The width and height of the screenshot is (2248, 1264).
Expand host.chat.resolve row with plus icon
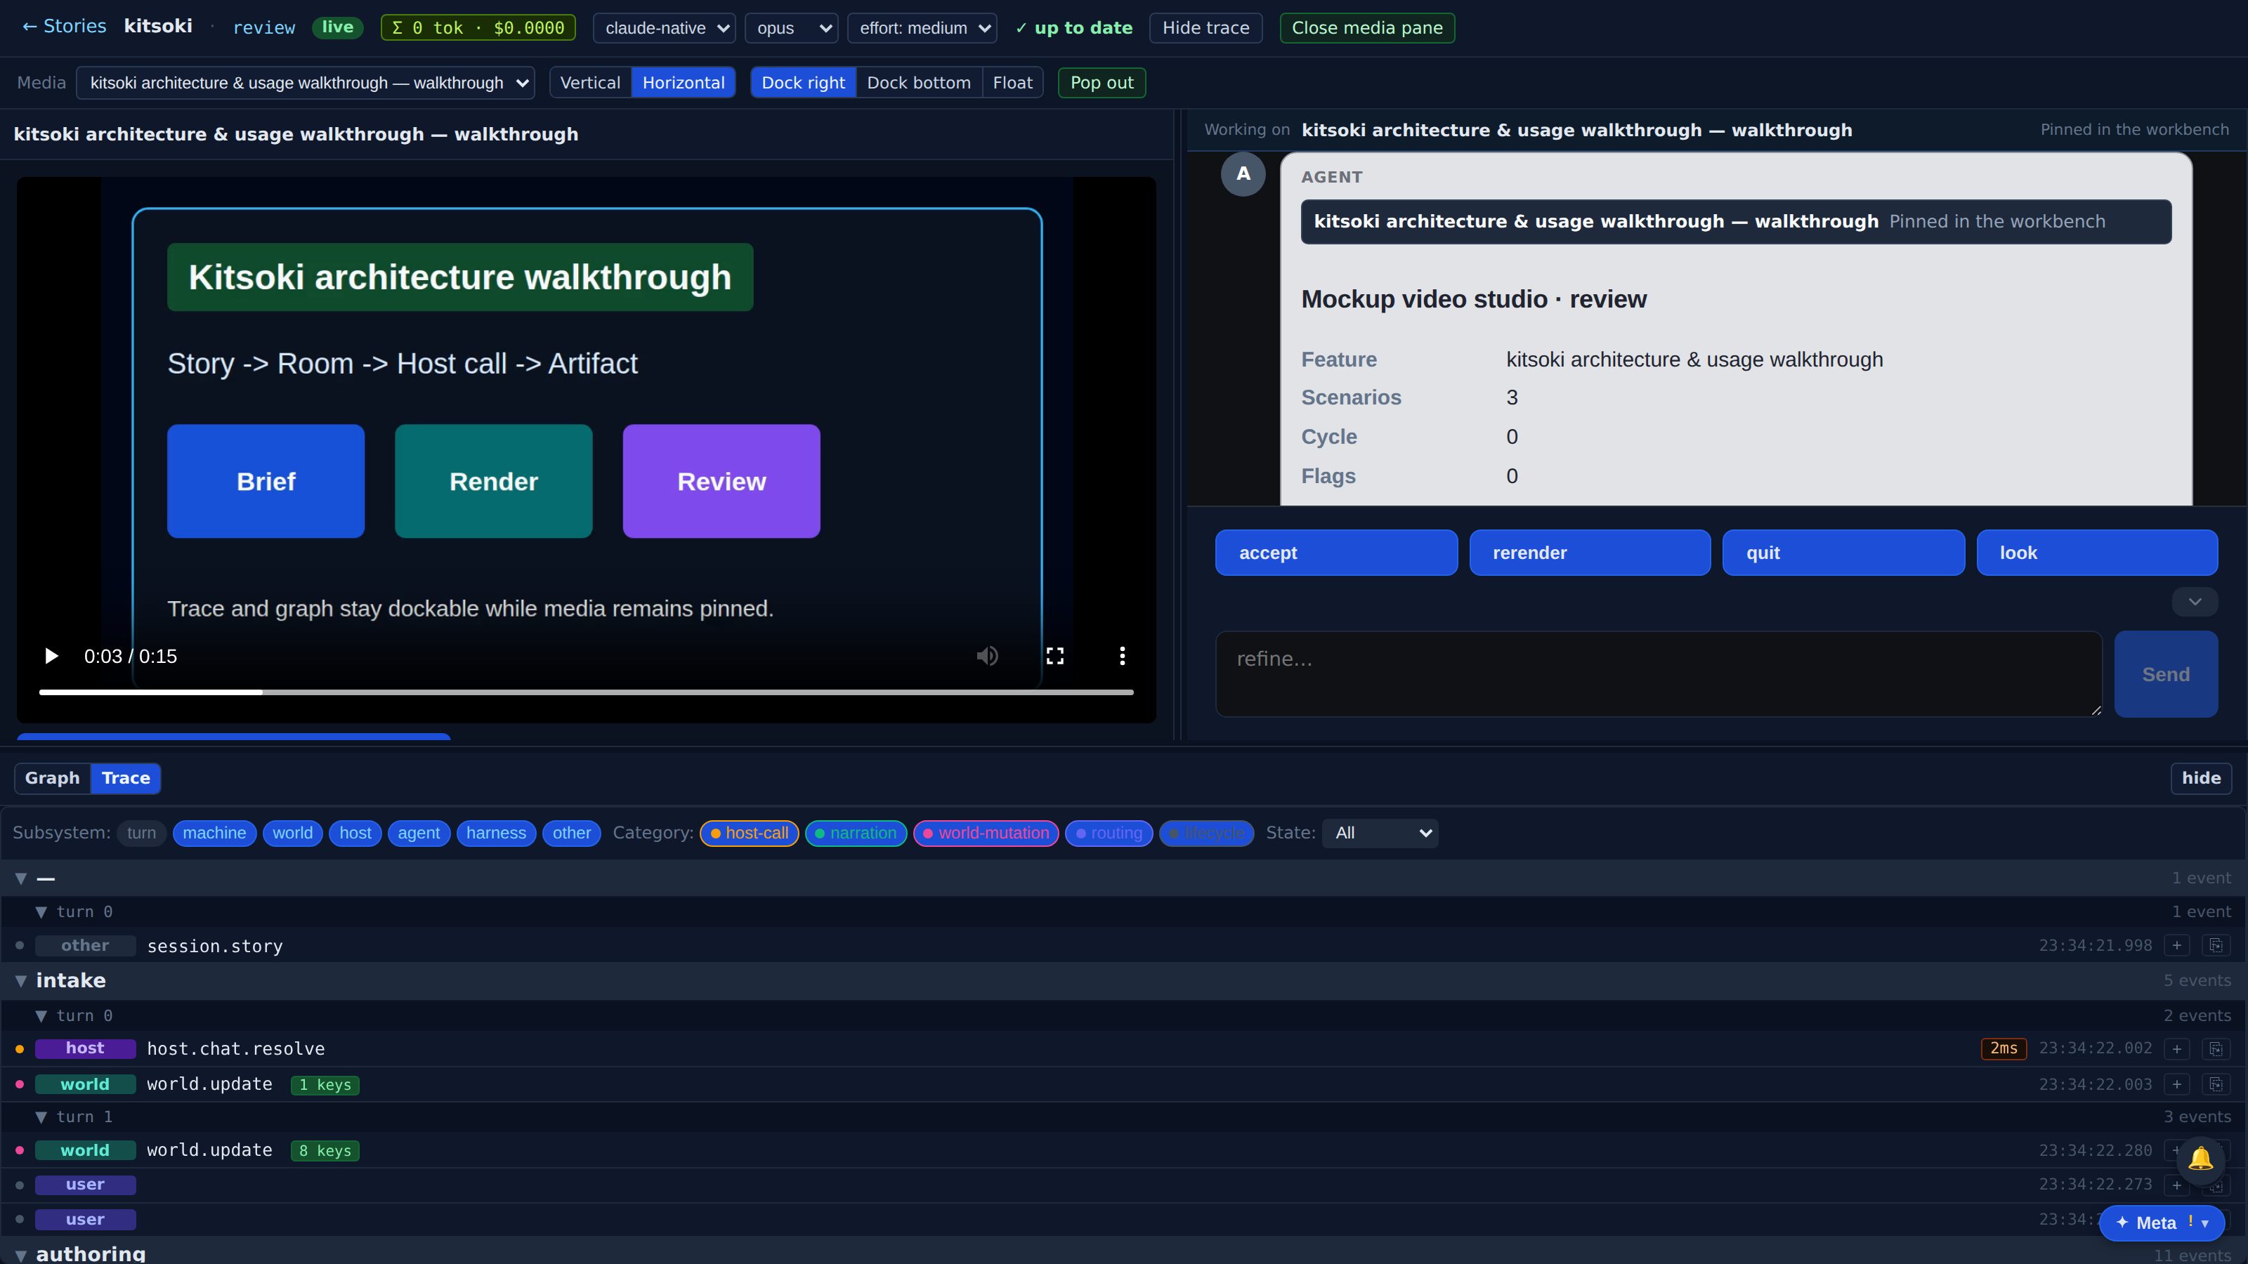[2177, 1048]
